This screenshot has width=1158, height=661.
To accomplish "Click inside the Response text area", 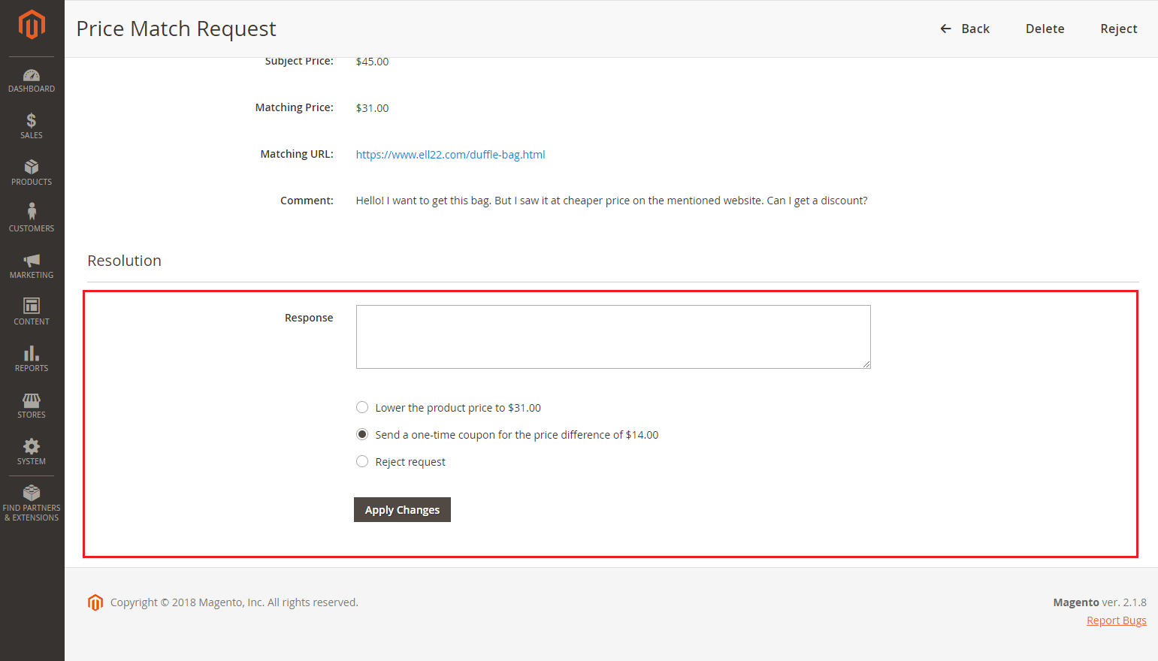I will point(612,337).
